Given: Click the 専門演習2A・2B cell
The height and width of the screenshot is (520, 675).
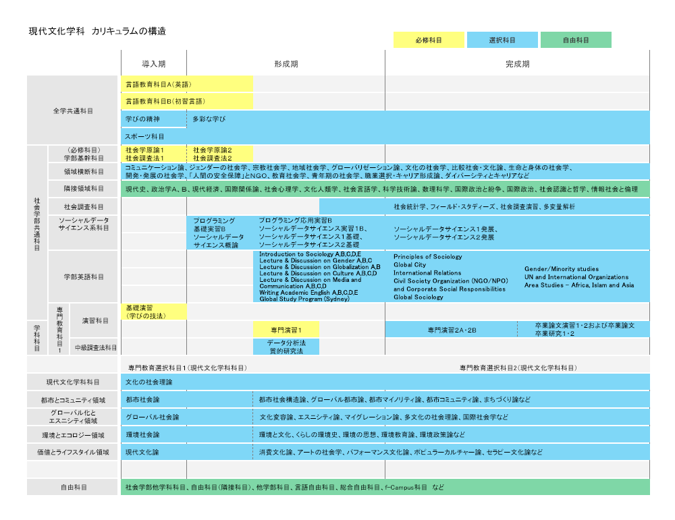Looking at the screenshot, I should click(452, 330).
